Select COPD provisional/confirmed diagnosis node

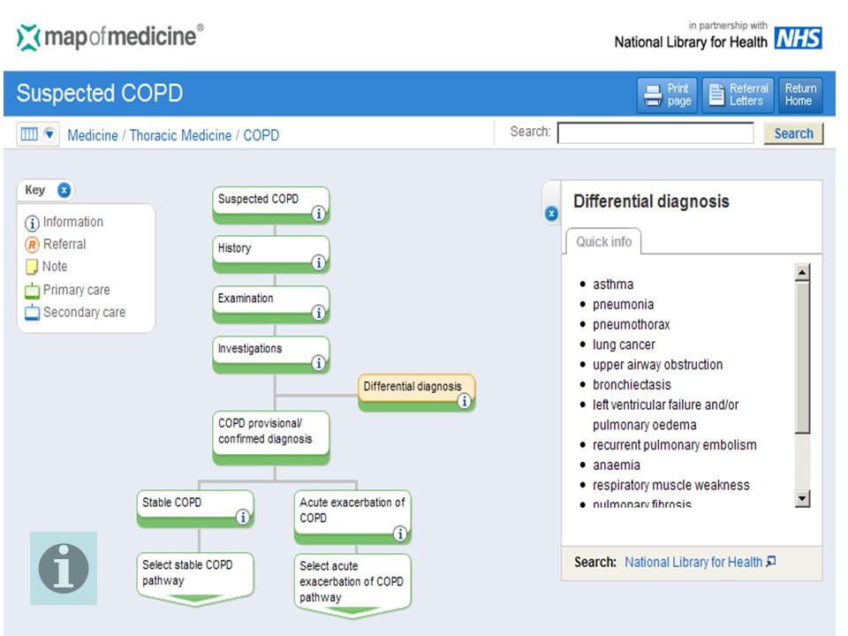click(x=270, y=438)
